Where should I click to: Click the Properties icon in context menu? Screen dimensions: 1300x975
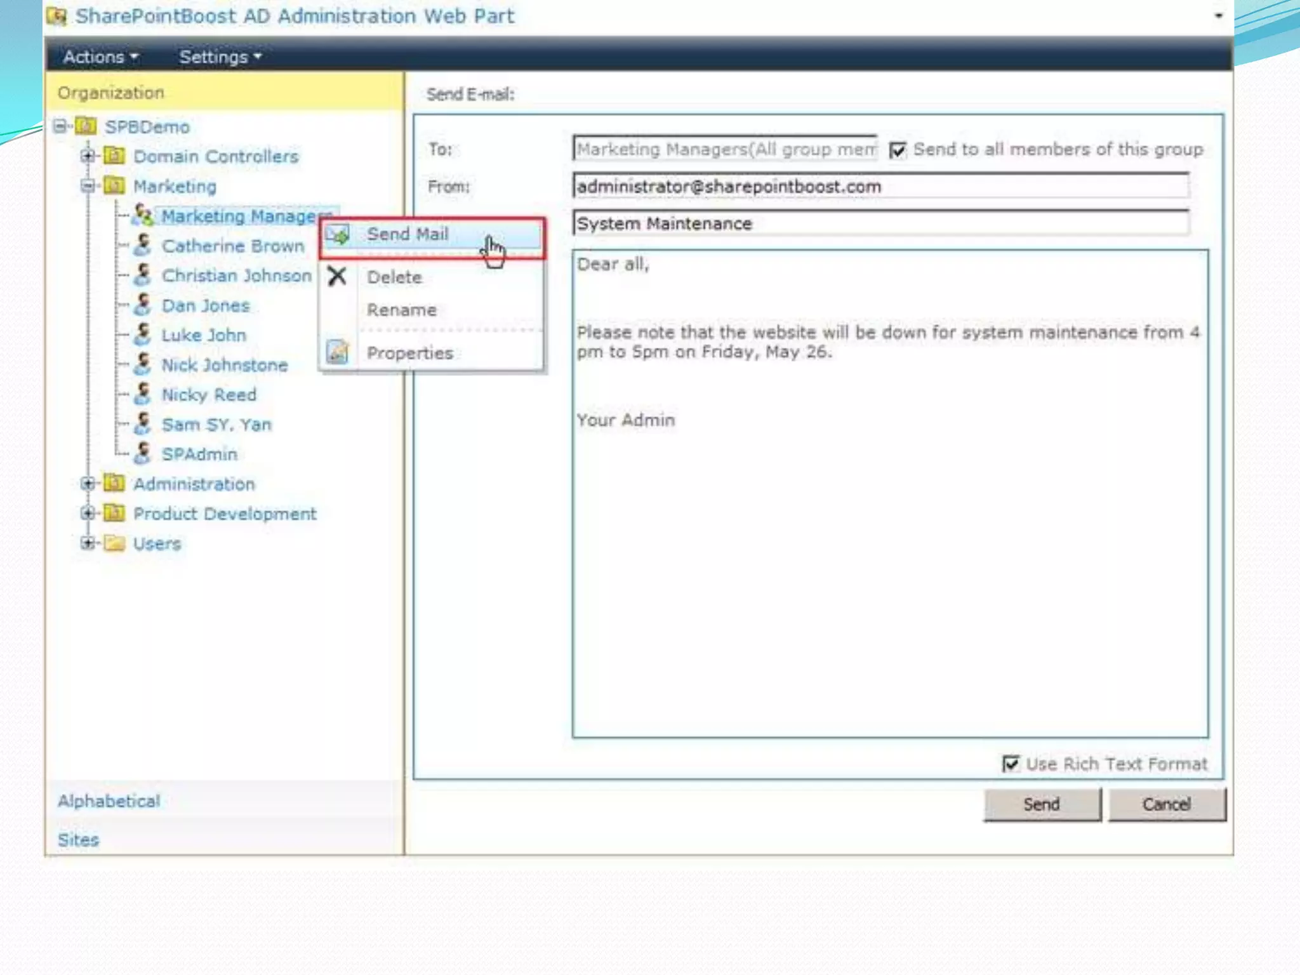337,352
